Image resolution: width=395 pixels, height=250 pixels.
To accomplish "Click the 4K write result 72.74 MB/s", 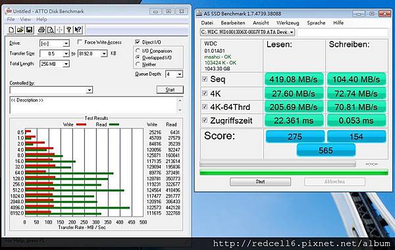I will pyautogui.click(x=356, y=93).
